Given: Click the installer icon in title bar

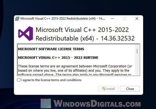Looking at the screenshot, I should (x=17, y=19).
